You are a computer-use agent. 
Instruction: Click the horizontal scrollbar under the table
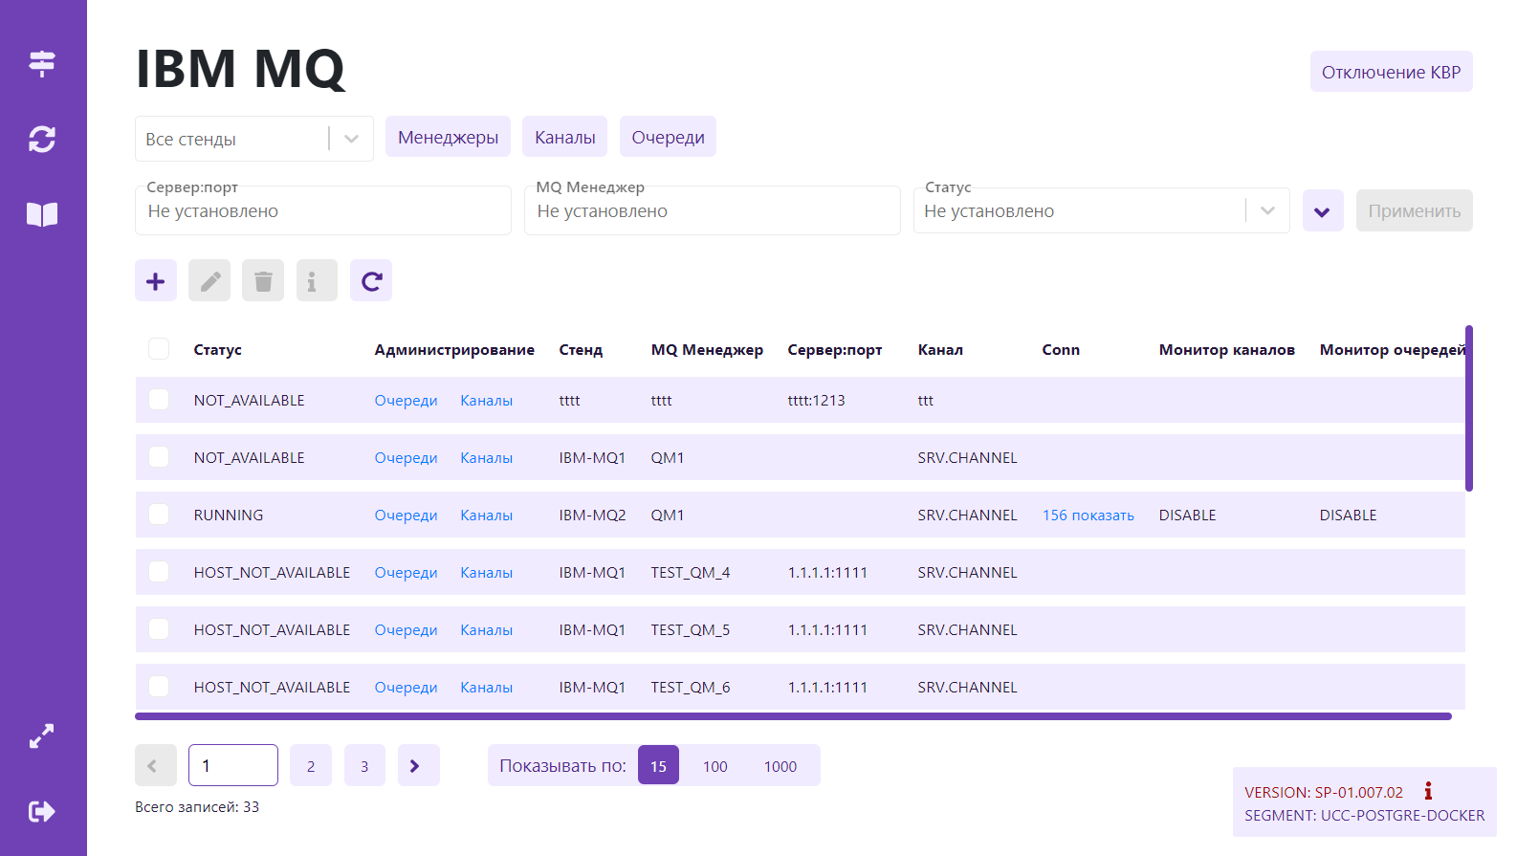(793, 715)
